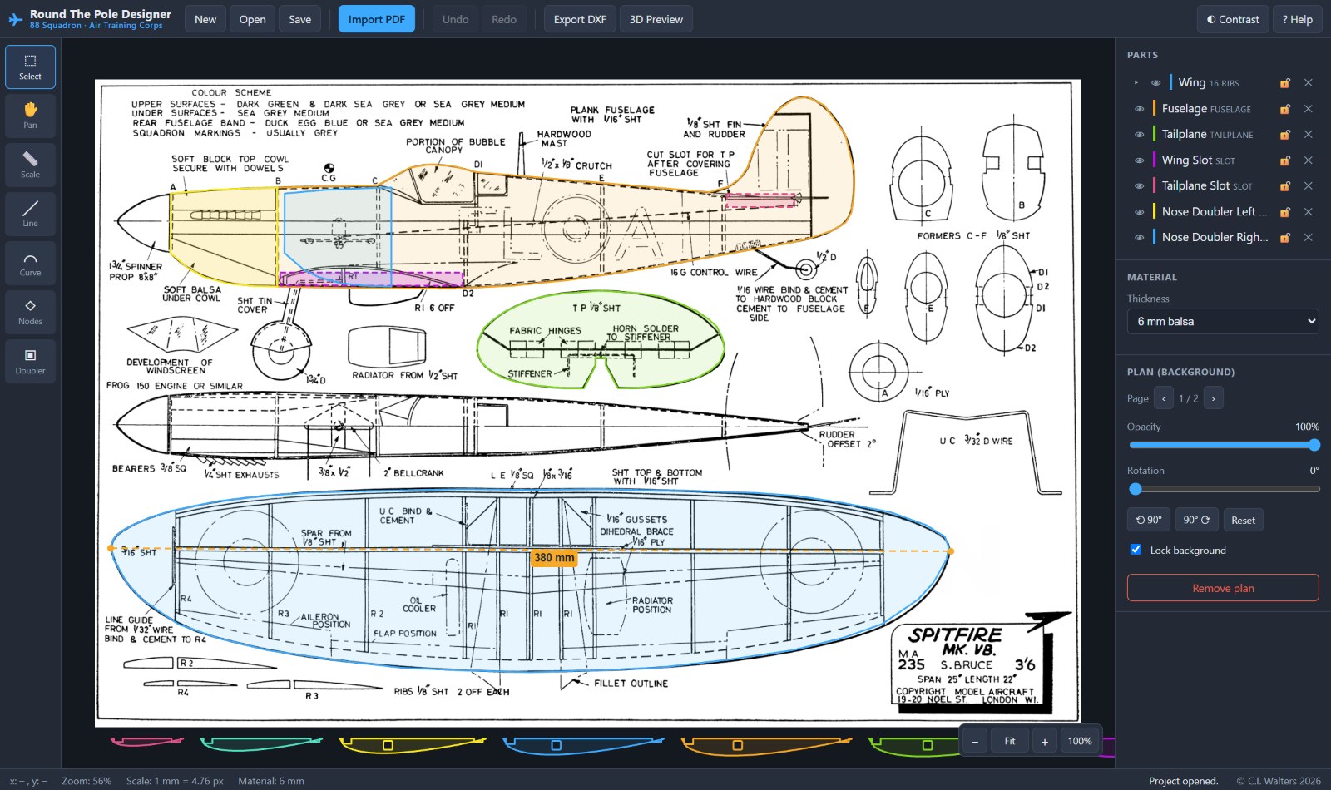Choose the Scale ruler tool
This screenshot has height=790, width=1331.
coord(30,165)
